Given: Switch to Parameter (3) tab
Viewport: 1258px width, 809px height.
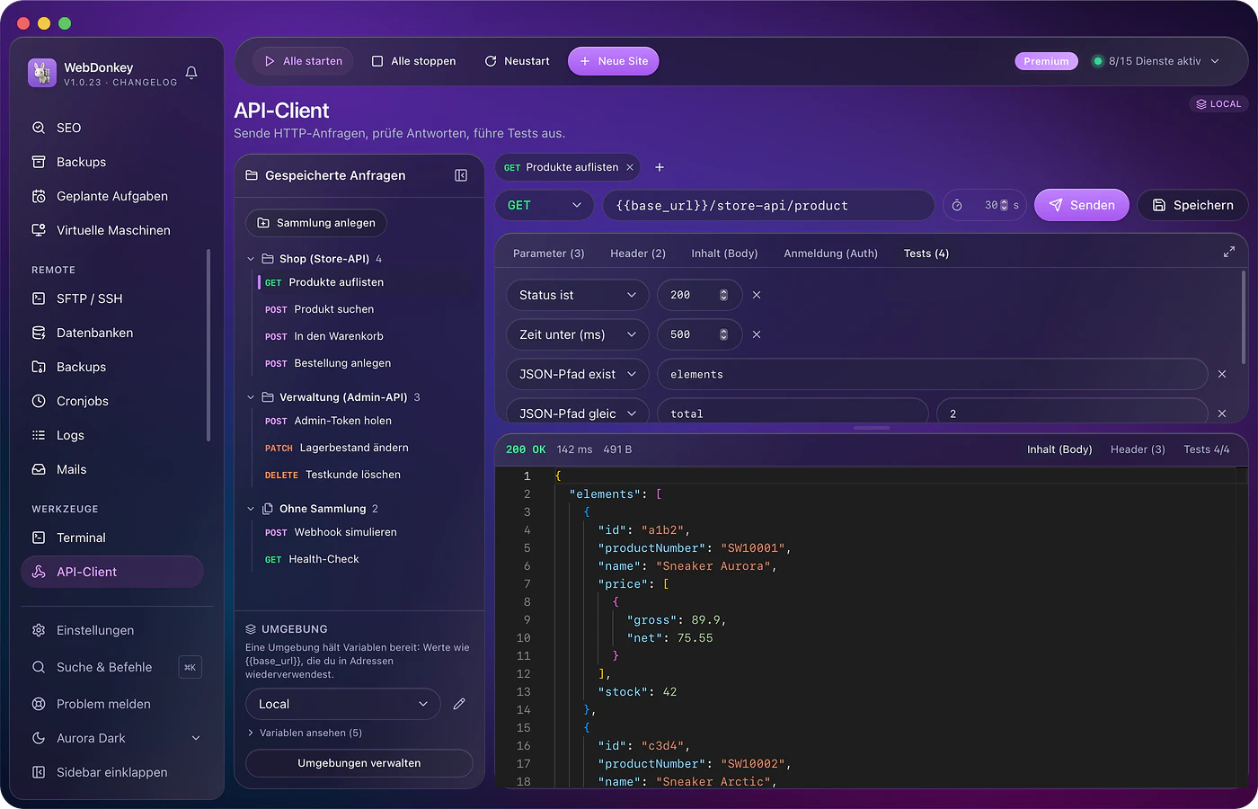Looking at the screenshot, I should click(x=548, y=253).
